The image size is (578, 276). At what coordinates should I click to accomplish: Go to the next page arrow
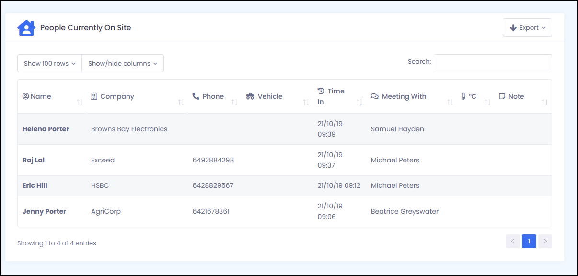tap(545, 241)
